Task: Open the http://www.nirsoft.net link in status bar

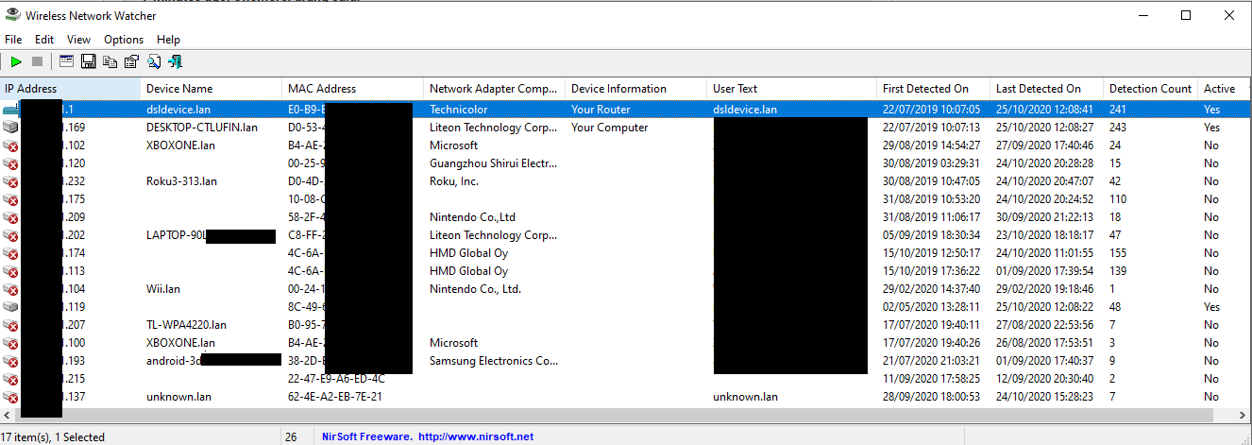Action: coord(476,436)
